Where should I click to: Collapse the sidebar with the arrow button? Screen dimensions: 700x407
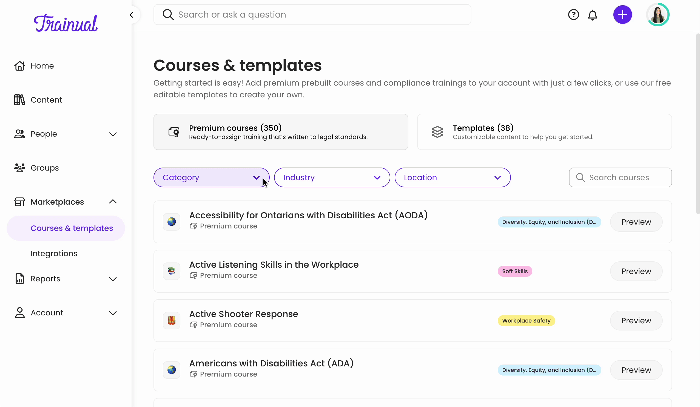tap(132, 15)
